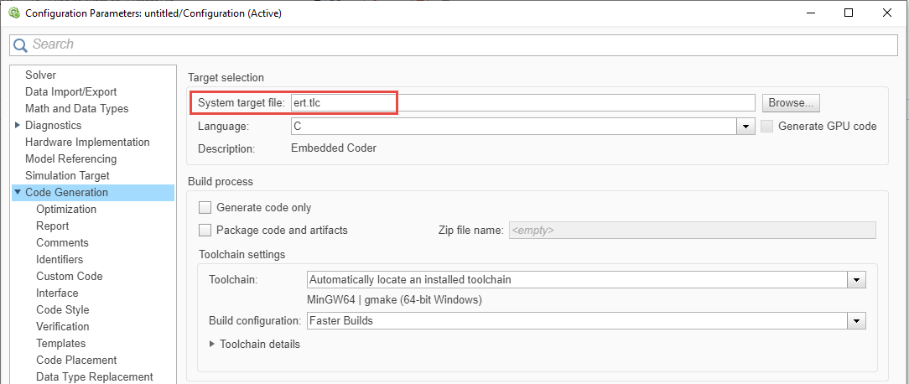909x384 pixels.
Task: Open the Identifiers subpane
Action: coord(60,259)
